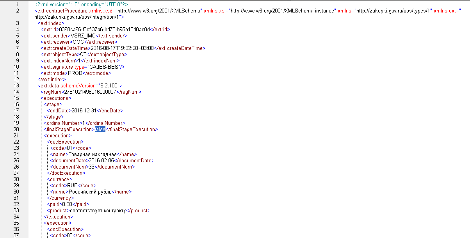
Task: Click the ext:signature tag name on line 10
Action: (x=58, y=67)
